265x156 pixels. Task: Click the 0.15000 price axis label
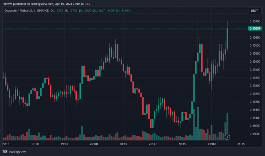[x=255, y=134]
